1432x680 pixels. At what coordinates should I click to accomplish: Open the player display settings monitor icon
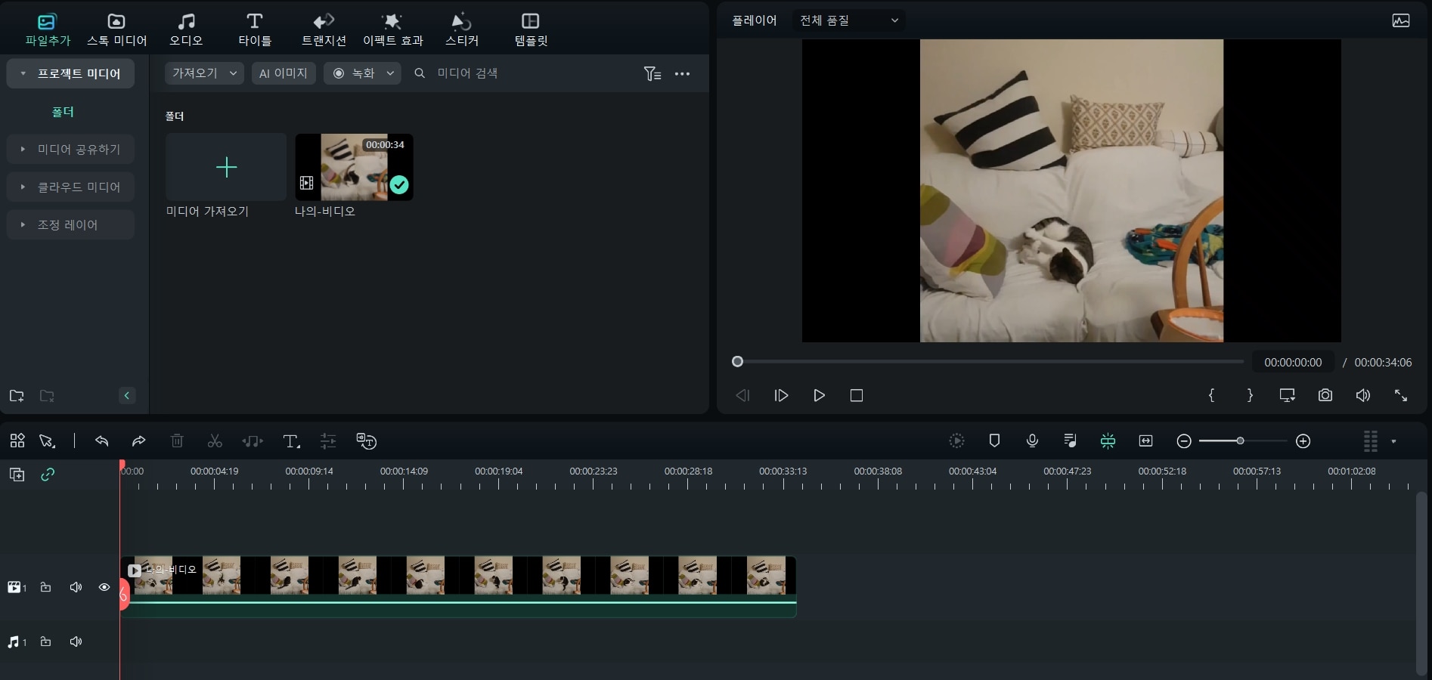[1288, 395]
